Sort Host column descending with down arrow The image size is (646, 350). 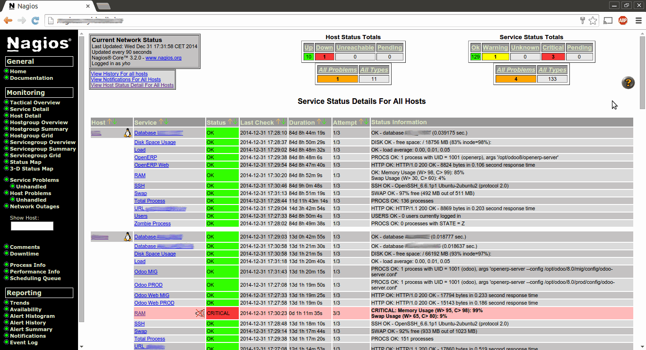click(115, 122)
